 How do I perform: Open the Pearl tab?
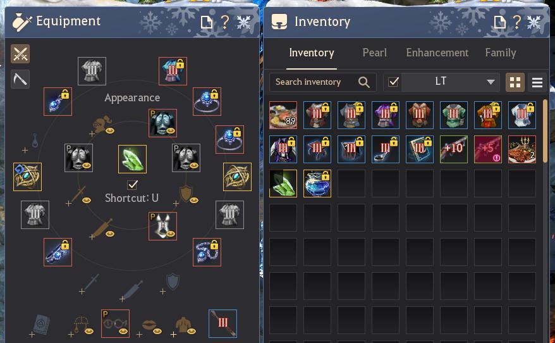coord(374,53)
